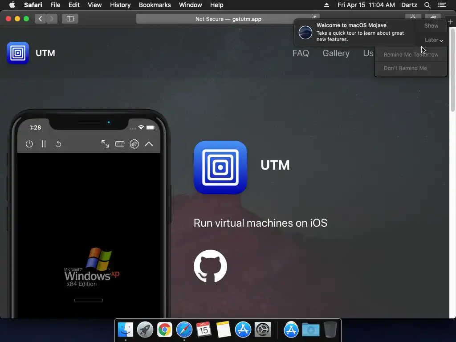The image size is (456, 342).
Task: Open the Edit menu
Action: coord(74,5)
